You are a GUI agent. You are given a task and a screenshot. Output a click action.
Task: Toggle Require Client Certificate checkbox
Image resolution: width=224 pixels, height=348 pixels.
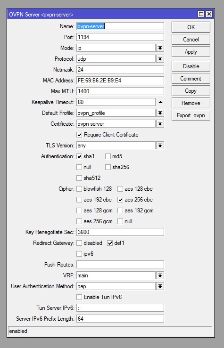coord(79,135)
